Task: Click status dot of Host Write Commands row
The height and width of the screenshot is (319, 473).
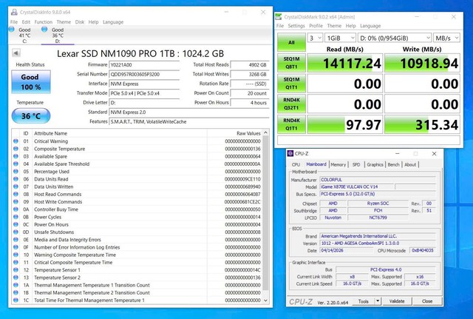Action: [x=16, y=201]
